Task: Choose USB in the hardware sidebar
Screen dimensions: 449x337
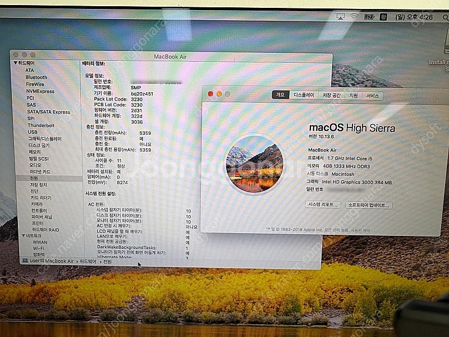Action: tap(33, 132)
